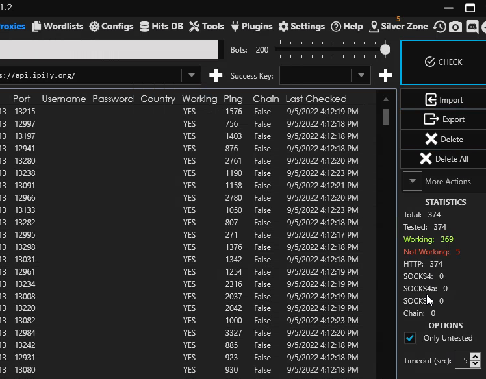Open the Success Key dropdown
Screen dimensions: 486x379
pos(361,75)
